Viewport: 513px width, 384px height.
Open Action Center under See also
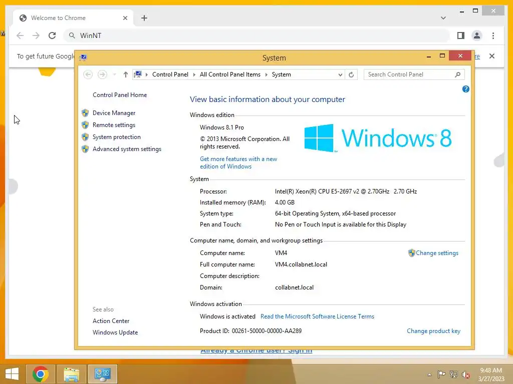(111, 321)
